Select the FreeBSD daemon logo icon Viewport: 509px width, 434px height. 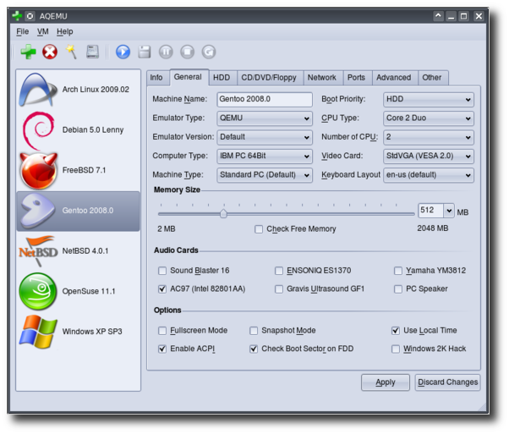click(39, 171)
